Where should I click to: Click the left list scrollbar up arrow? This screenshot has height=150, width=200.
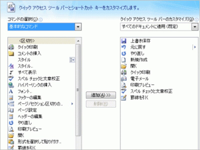coord(78,41)
